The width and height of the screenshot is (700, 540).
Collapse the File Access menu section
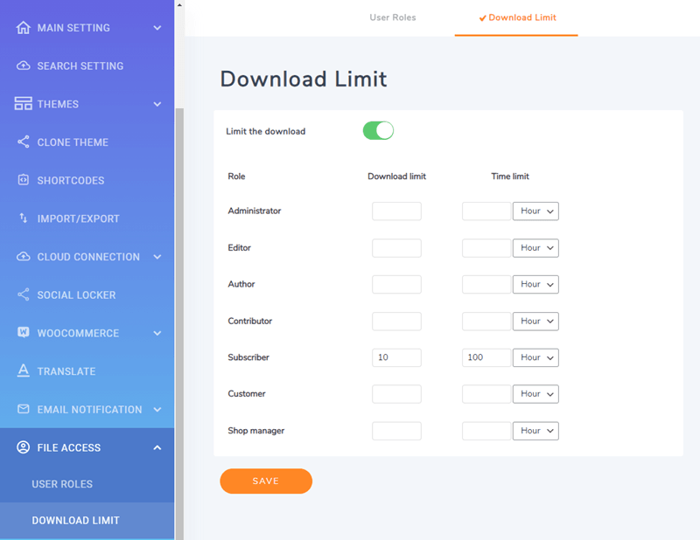tap(157, 447)
